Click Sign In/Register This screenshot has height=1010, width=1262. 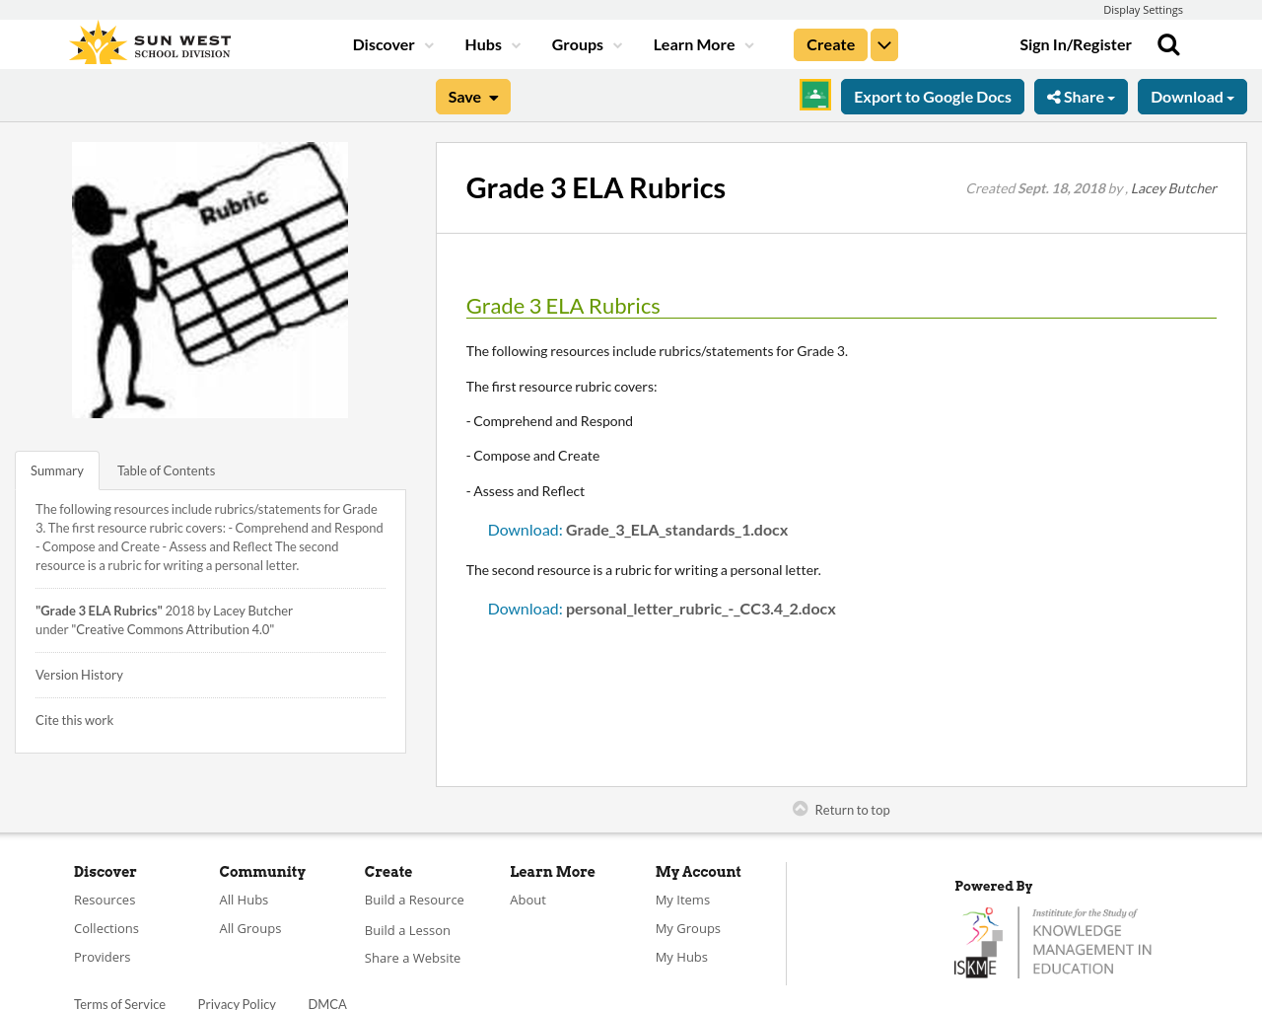[1075, 43]
